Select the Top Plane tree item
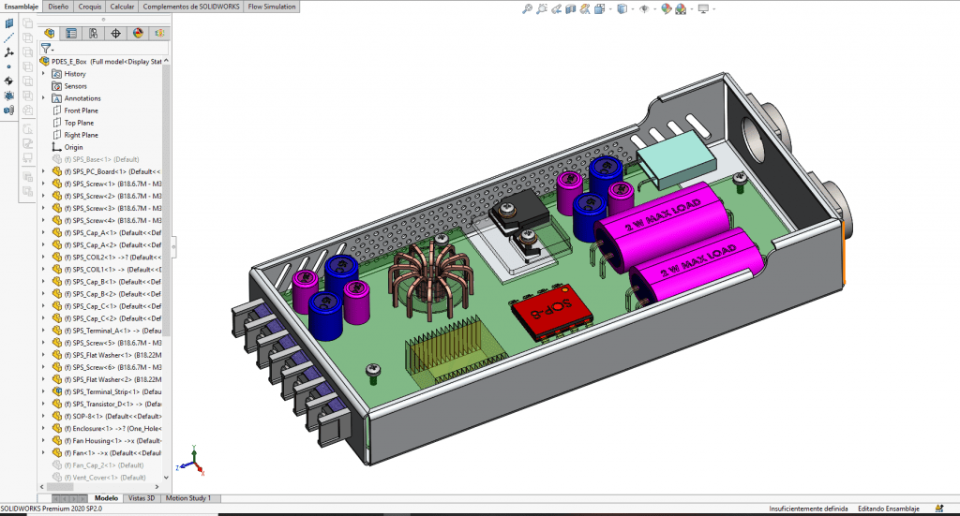 [73, 123]
